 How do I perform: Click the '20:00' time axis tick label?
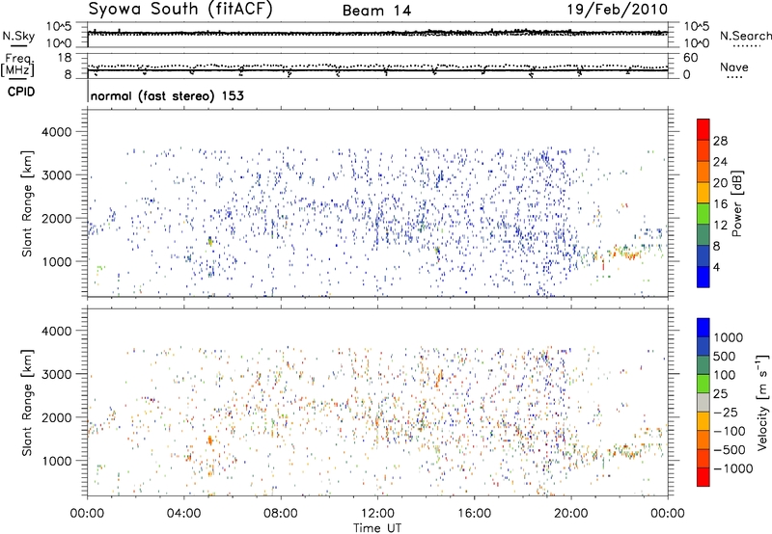[x=571, y=514]
